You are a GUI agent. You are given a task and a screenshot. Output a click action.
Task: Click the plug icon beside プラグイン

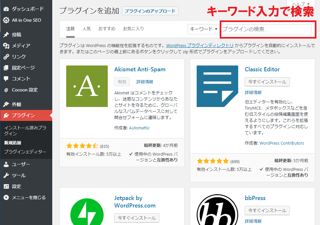[6, 115]
